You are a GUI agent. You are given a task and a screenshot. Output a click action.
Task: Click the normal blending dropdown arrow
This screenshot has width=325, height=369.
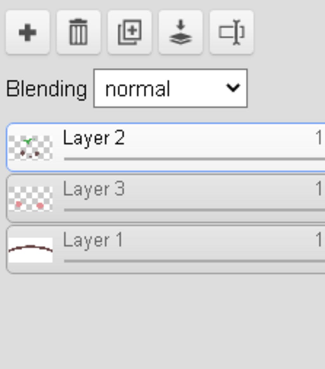[x=233, y=88]
